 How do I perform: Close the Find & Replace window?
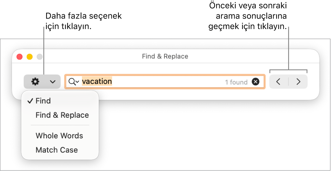click(19, 57)
